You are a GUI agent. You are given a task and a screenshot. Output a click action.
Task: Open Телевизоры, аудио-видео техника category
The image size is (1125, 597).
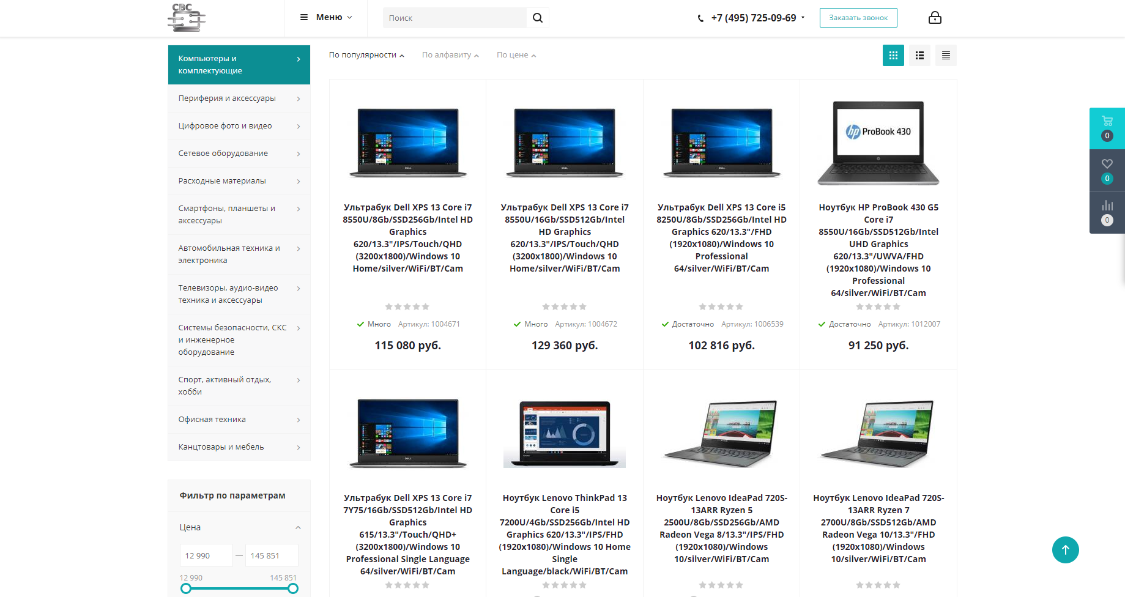[x=239, y=294]
